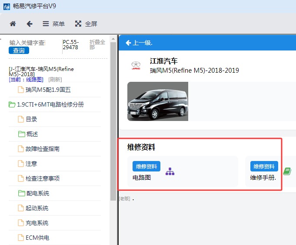Image resolution: width=296 pixels, height=245 pixels.
Task: Go up one level via 上一级 link
Action: coord(139,43)
